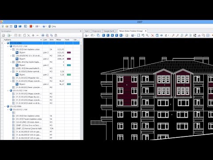
Task: Click the Miktar column header
Action: (x=60, y=40)
